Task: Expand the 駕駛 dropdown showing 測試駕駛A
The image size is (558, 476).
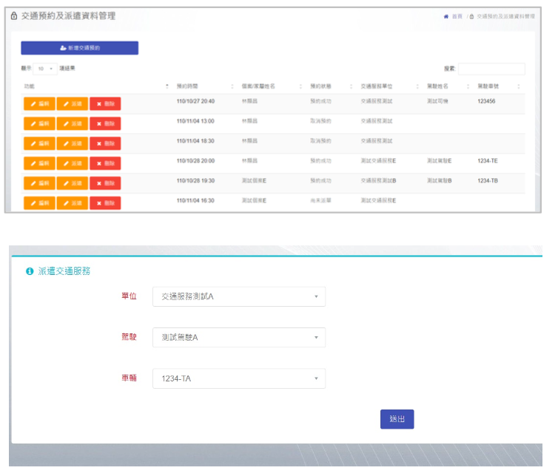Action: point(238,338)
